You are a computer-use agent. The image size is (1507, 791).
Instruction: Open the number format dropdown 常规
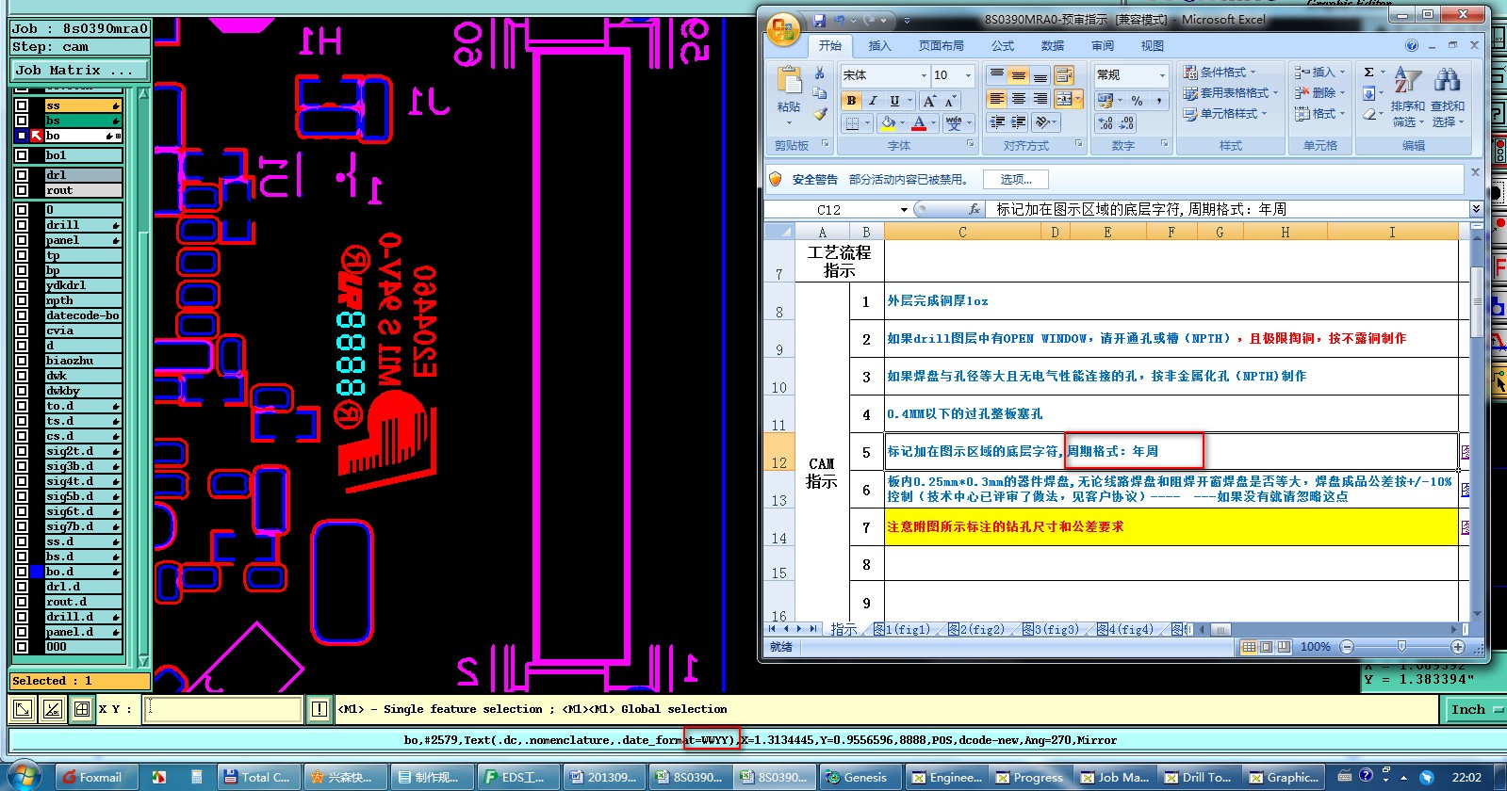pyautogui.click(x=1162, y=75)
